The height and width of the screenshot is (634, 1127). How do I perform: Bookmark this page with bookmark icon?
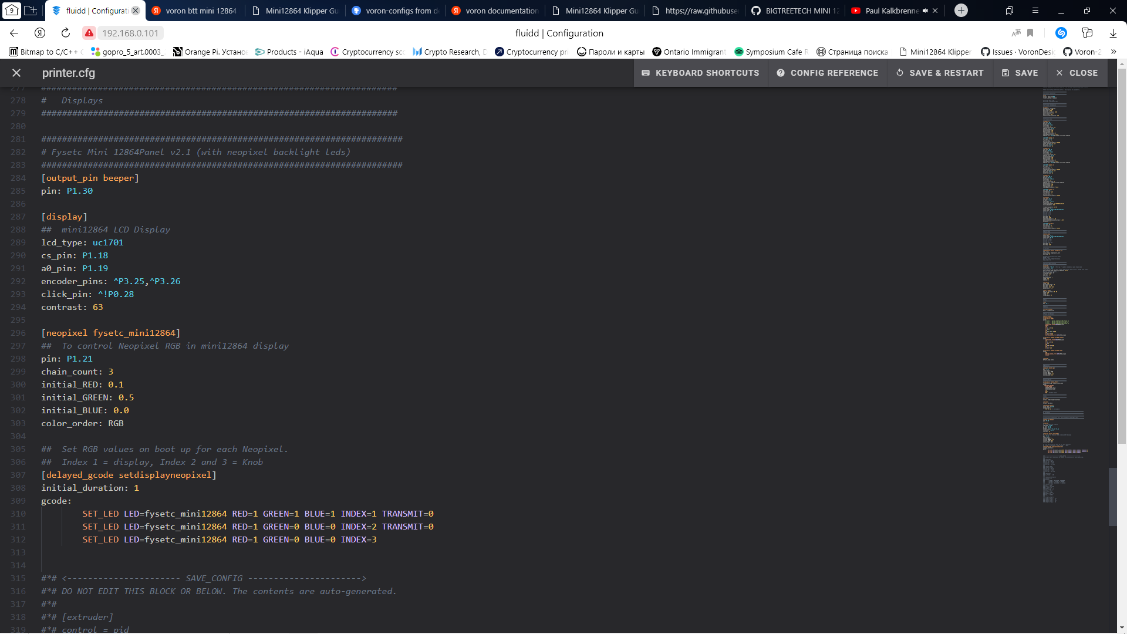(x=1030, y=33)
